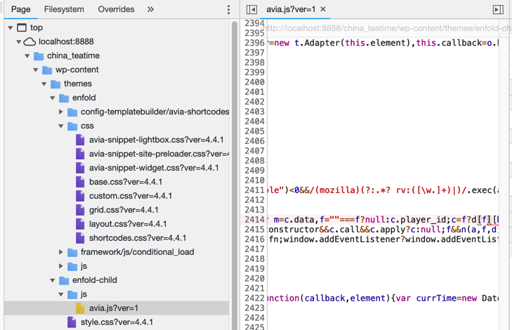Click 'callback' parameter on line 2422
Viewport: 512px width, 330px height.
point(324,298)
